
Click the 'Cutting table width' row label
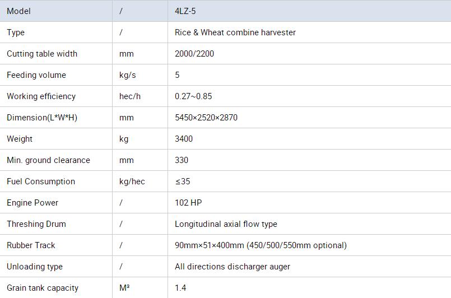click(x=42, y=54)
